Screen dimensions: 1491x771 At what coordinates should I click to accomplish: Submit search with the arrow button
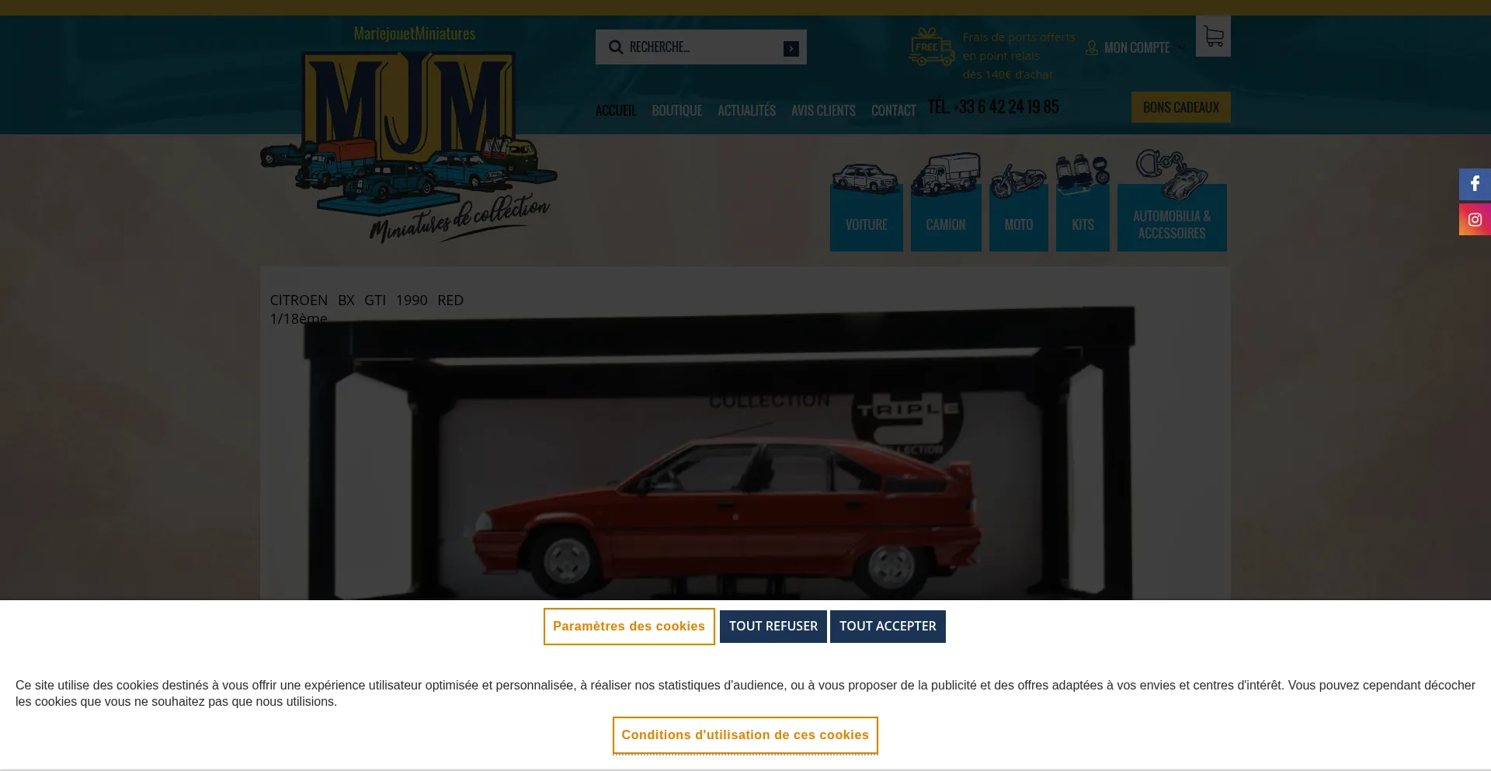click(791, 49)
